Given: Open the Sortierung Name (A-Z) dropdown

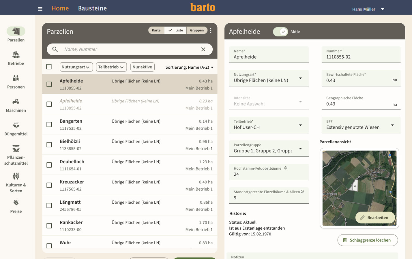Looking at the screenshot, I should [x=189, y=67].
